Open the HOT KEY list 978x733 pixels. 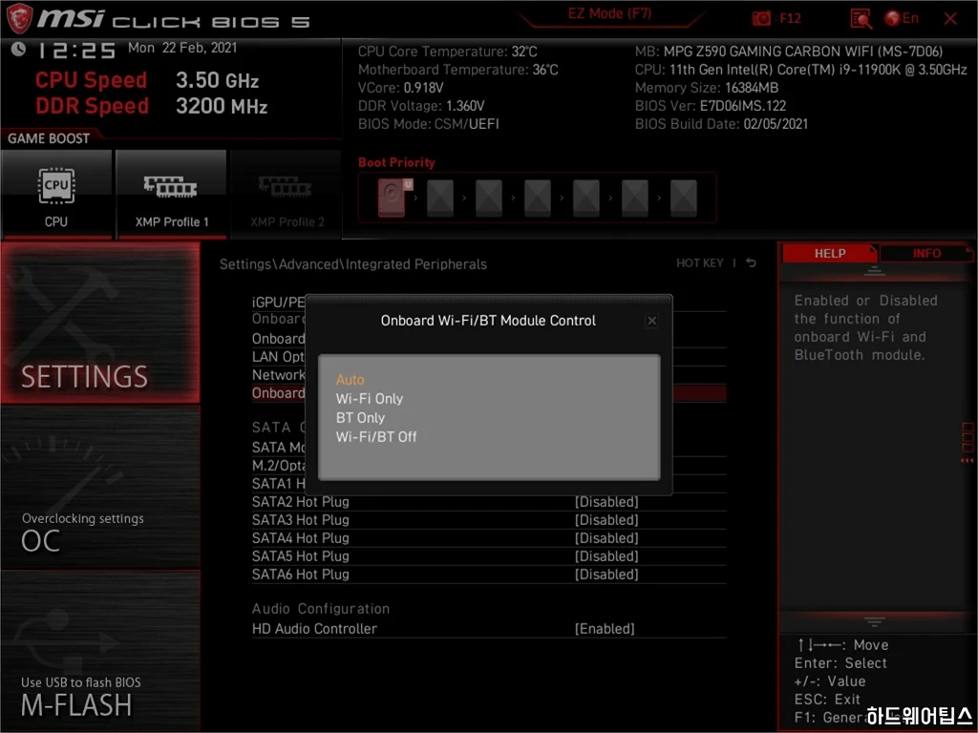click(699, 263)
